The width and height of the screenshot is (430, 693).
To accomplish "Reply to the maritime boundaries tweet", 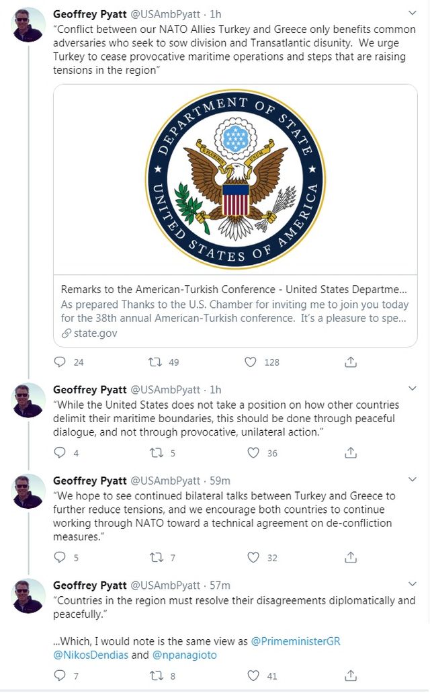I will click(60, 453).
